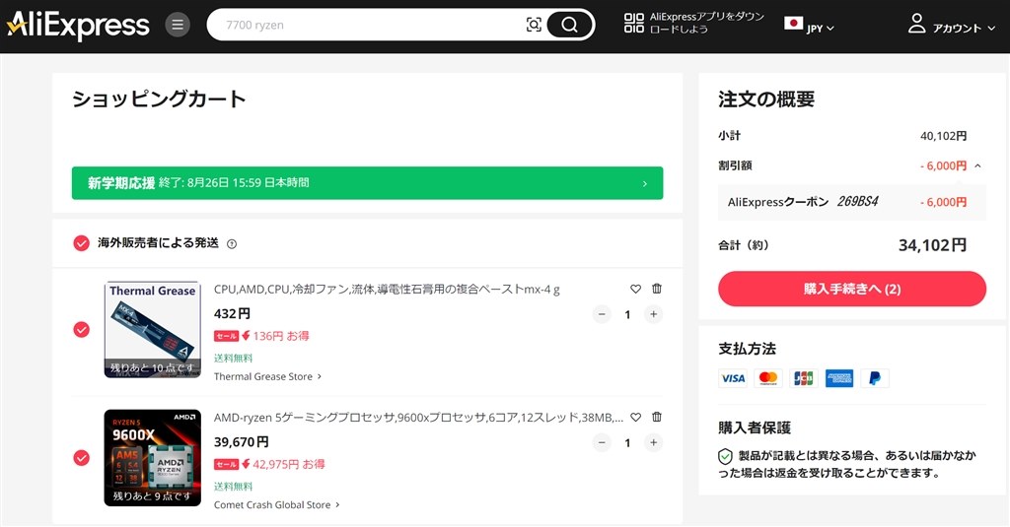Click the PayPal payment icon
Viewport: 1010px width, 527px height.
875,378
